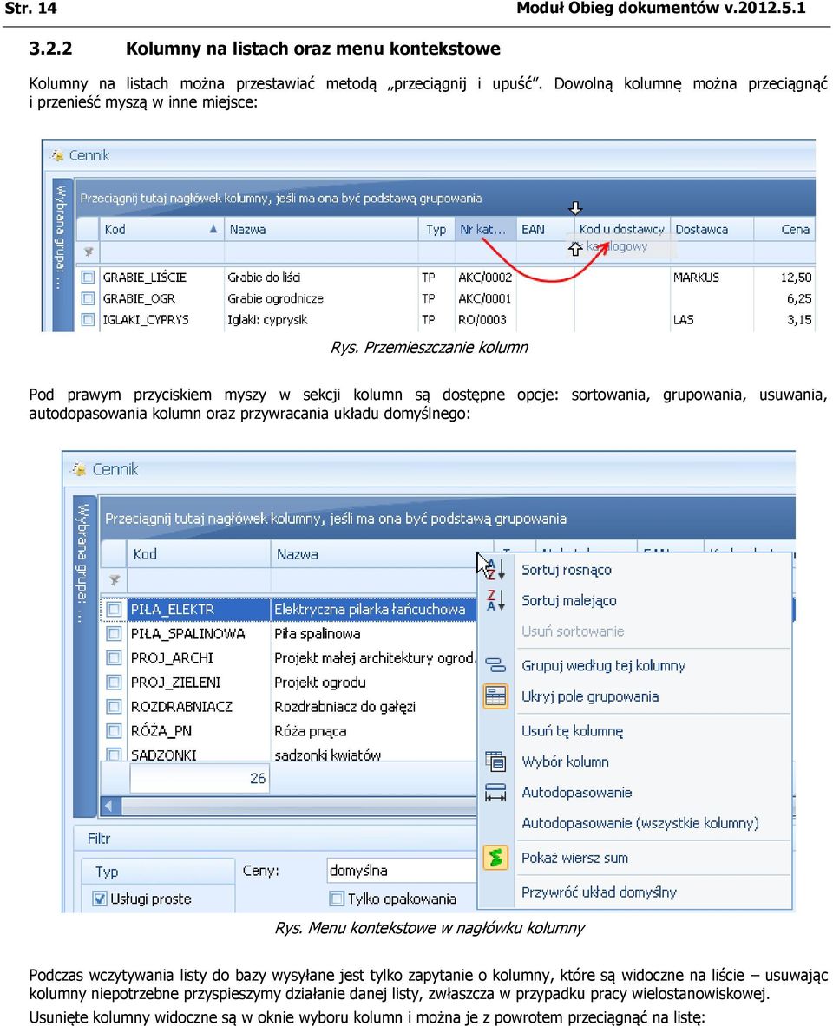Select Sortuj rosnąco menu entry
Viewport: 833px width, 1026px height.
(567, 570)
